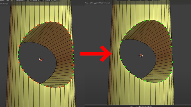Click the ESC=Cancel status text in left viewport
This screenshot has height=107, width=191.
click(4, 4)
